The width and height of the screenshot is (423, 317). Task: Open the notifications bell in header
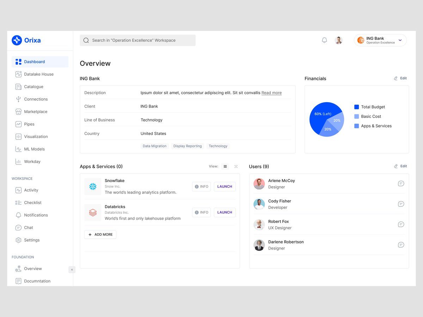pyautogui.click(x=324, y=40)
